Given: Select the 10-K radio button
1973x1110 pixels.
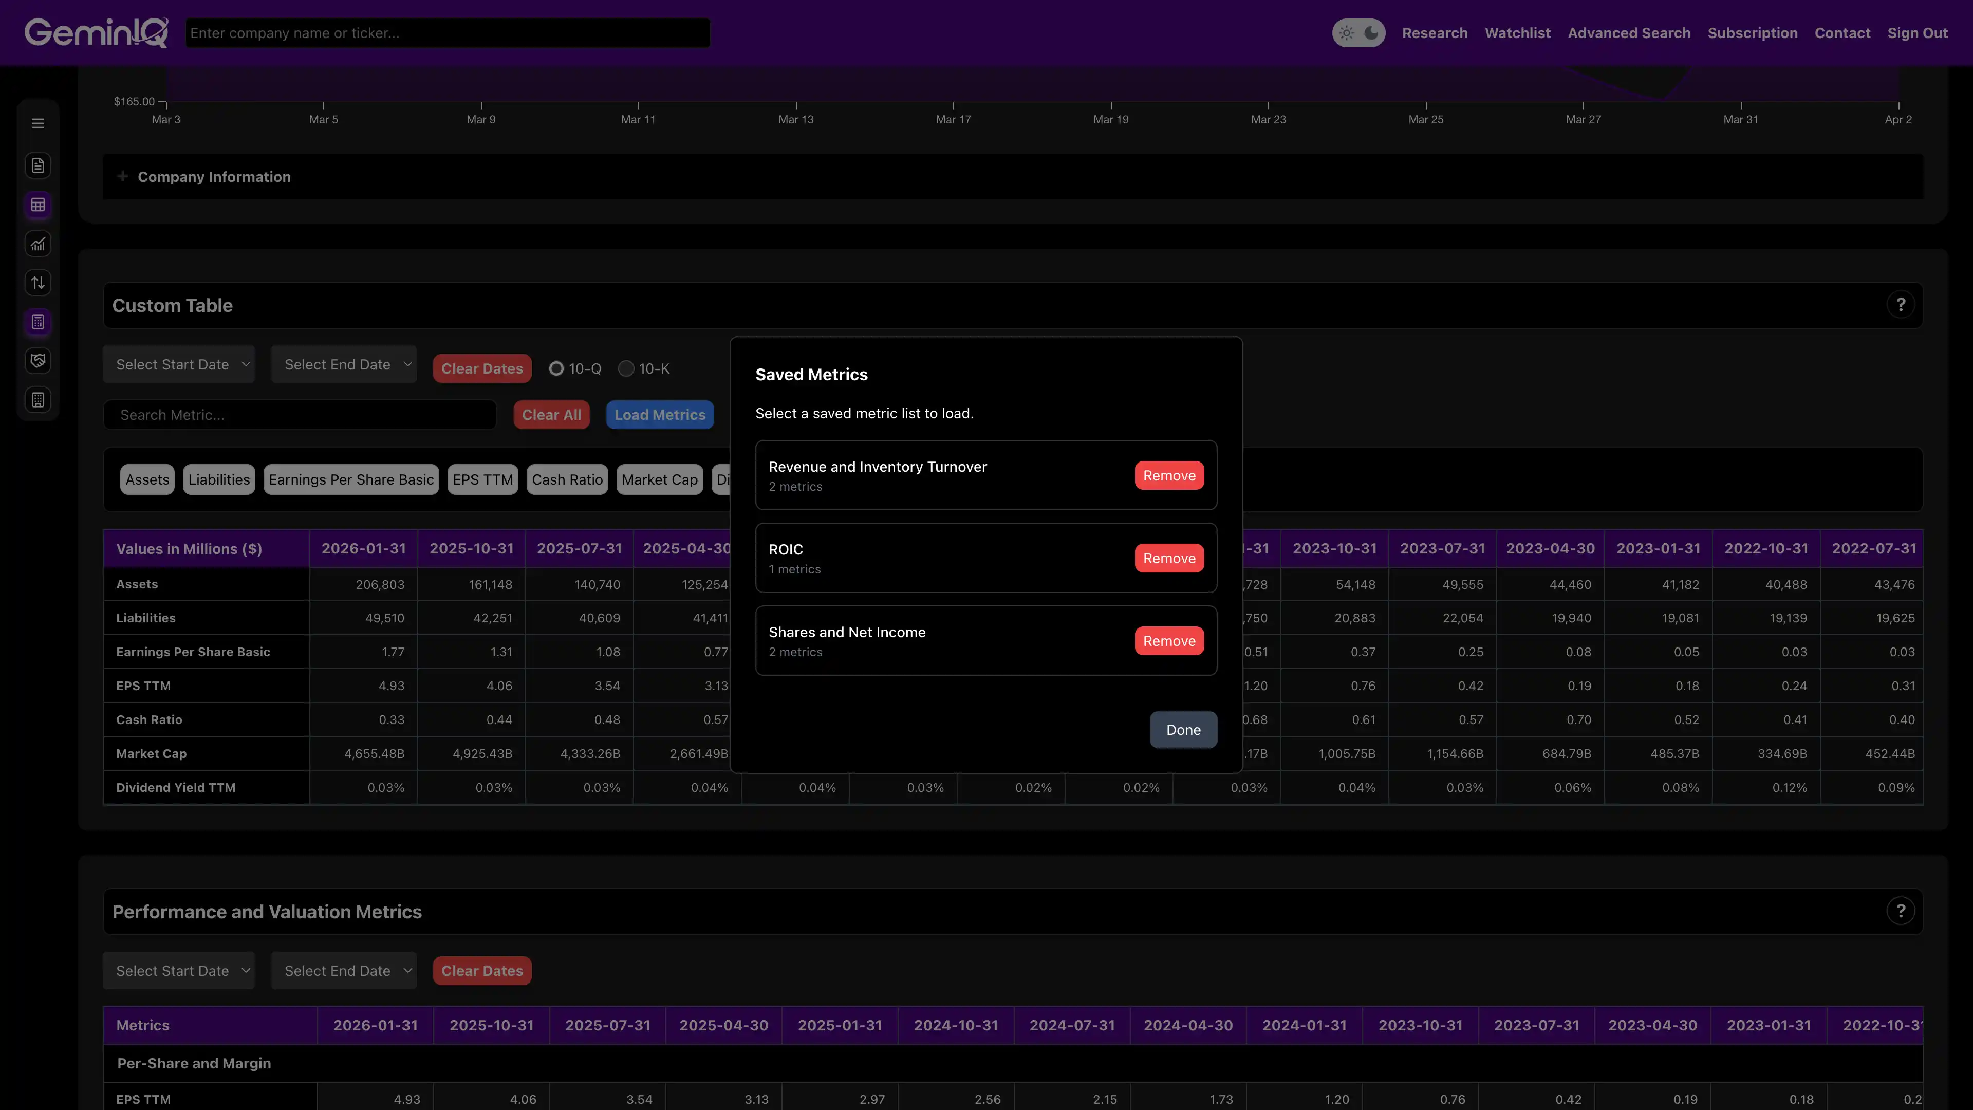Looking at the screenshot, I should pyautogui.click(x=626, y=368).
